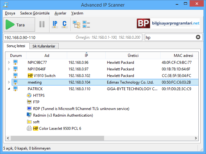The height and width of the screenshot is (154, 206).
Task: Click the soft shared folder icon
Action: coord(29,122)
